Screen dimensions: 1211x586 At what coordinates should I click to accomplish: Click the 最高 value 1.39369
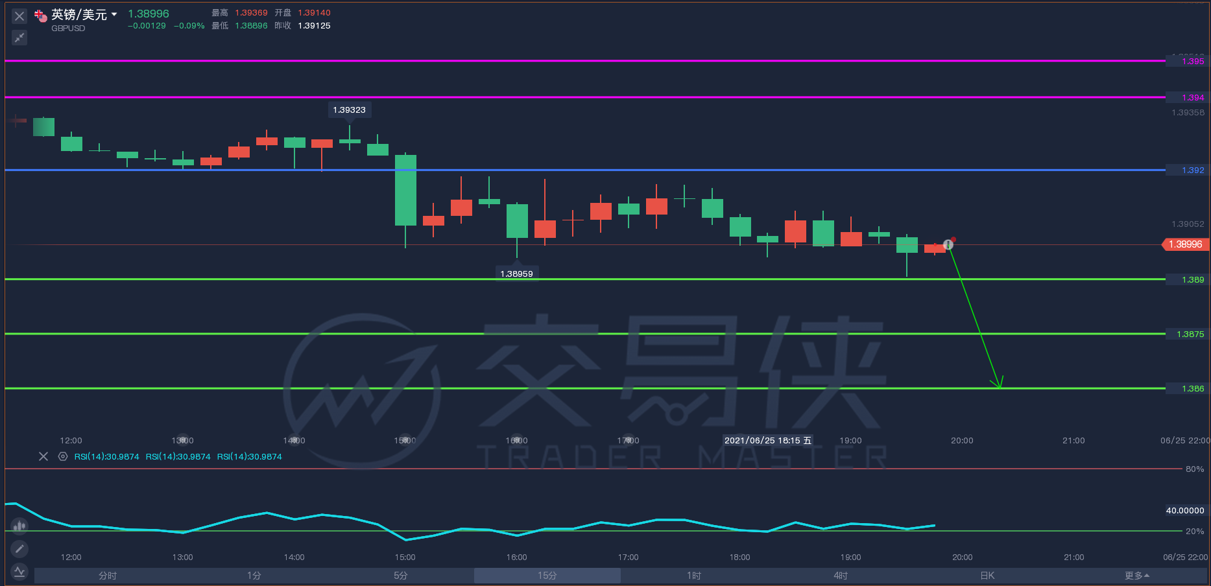point(251,13)
